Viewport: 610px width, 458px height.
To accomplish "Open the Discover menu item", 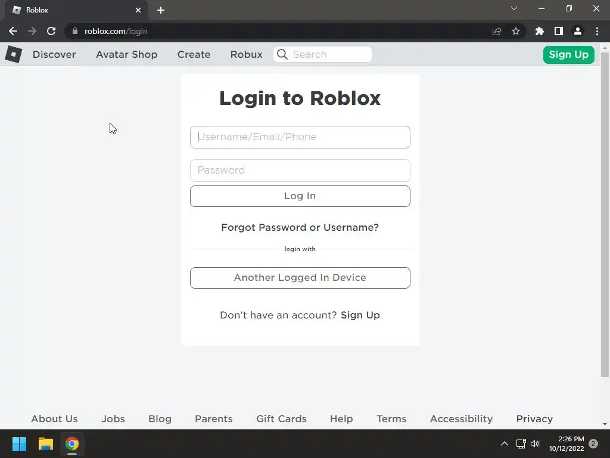I will point(54,54).
